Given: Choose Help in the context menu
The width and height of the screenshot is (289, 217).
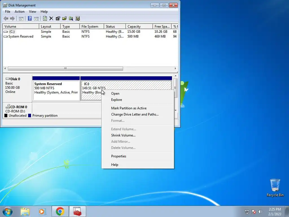Looking at the screenshot, I should [x=138, y=165].
